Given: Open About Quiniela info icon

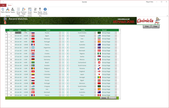Looking at the screenshot, I should coord(45,11).
